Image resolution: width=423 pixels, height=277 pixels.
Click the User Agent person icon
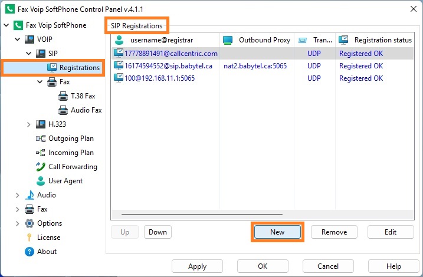(41, 181)
